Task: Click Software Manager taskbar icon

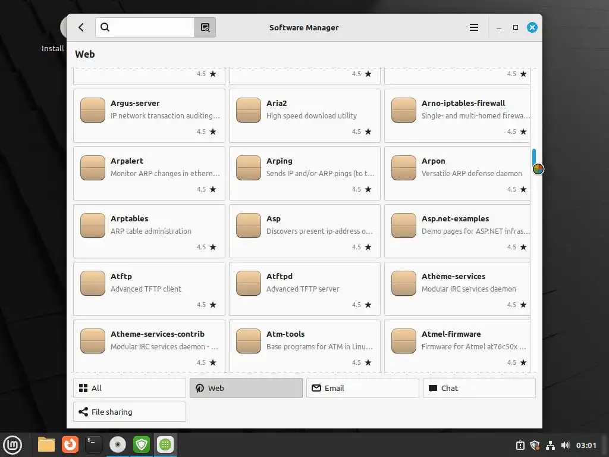Action: click(165, 445)
